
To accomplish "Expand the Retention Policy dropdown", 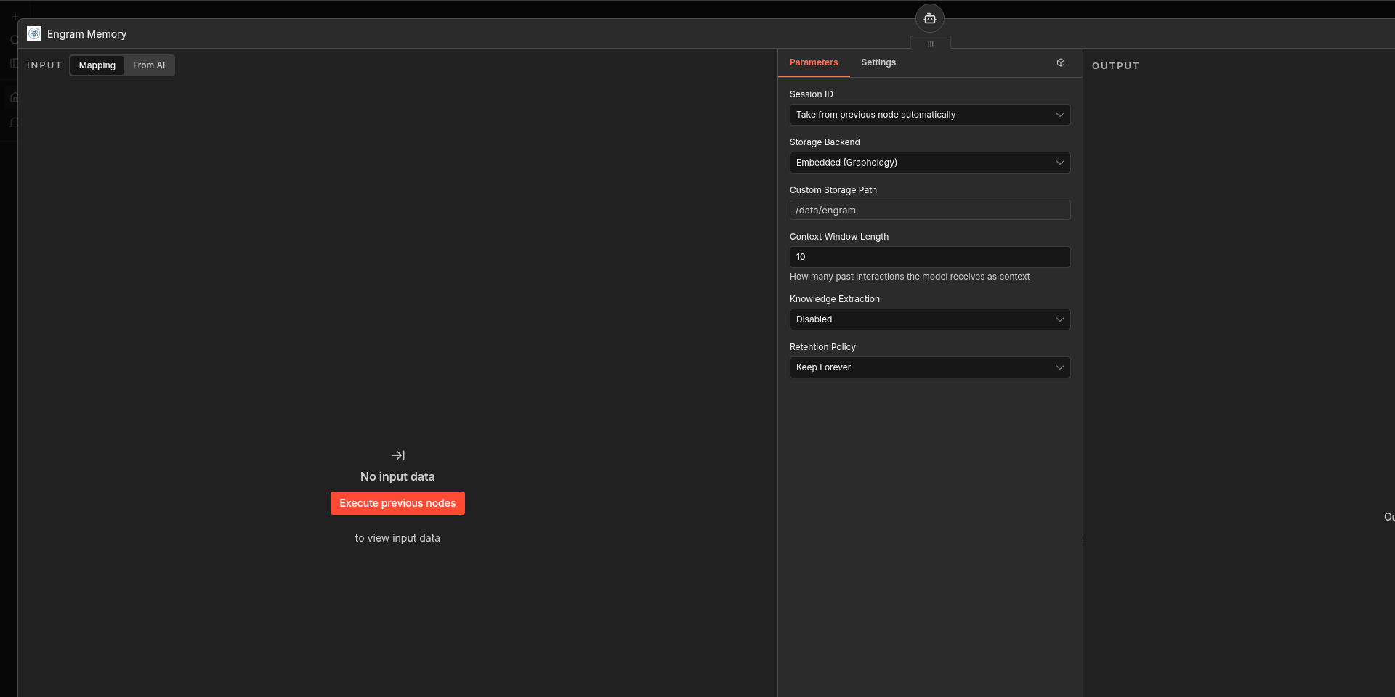I will pos(930,367).
